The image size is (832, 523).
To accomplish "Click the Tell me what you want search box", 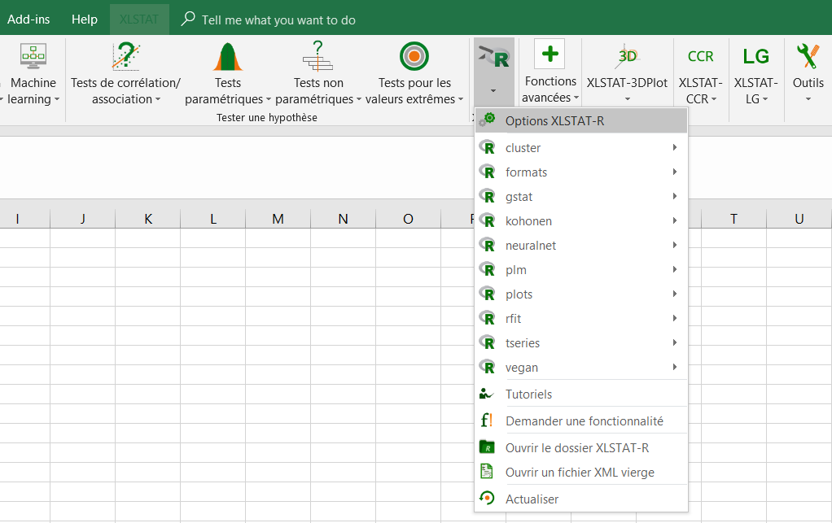I will click(x=278, y=20).
